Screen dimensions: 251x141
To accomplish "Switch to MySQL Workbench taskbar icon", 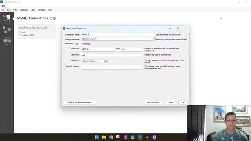I will 140,137.
